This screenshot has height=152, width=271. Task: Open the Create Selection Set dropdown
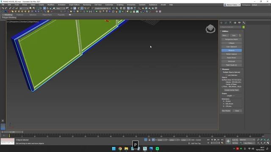click(x=102, y=8)
